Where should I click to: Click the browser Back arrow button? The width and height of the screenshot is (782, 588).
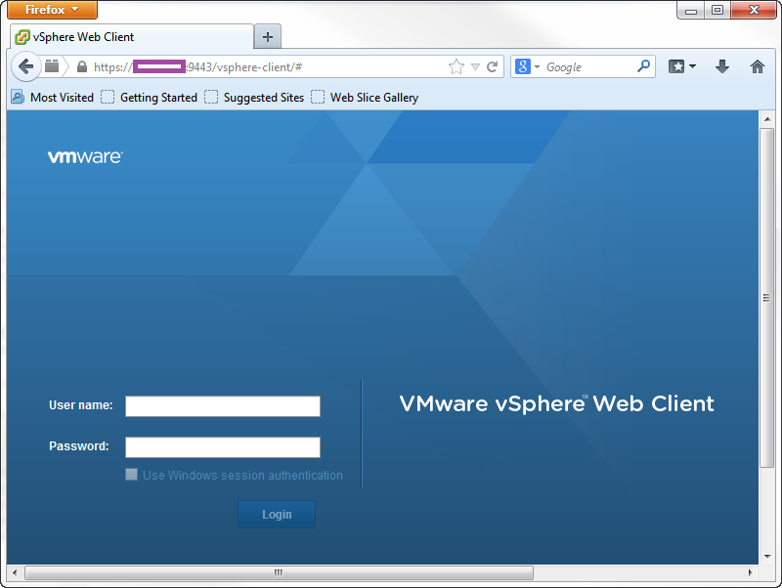point(25,66)
